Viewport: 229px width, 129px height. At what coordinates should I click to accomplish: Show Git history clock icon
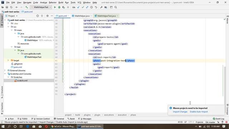coord(92,7)
